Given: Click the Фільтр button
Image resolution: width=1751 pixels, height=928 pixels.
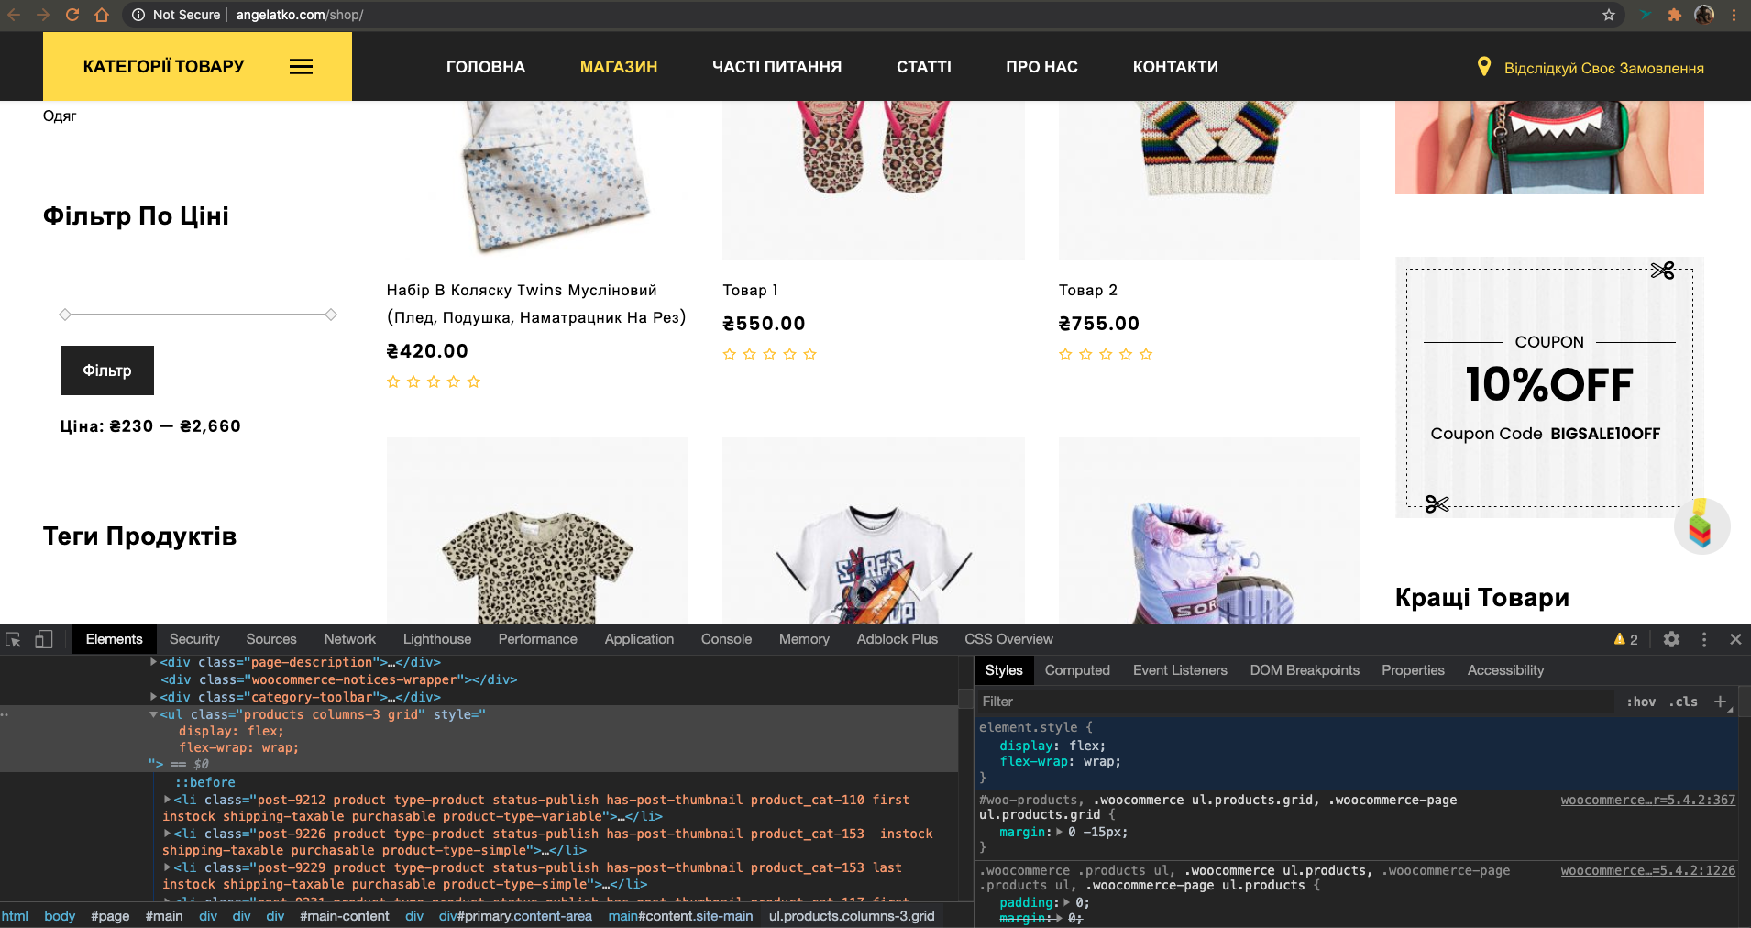Looking at the screenshot, I should click(x=107, y=370).
